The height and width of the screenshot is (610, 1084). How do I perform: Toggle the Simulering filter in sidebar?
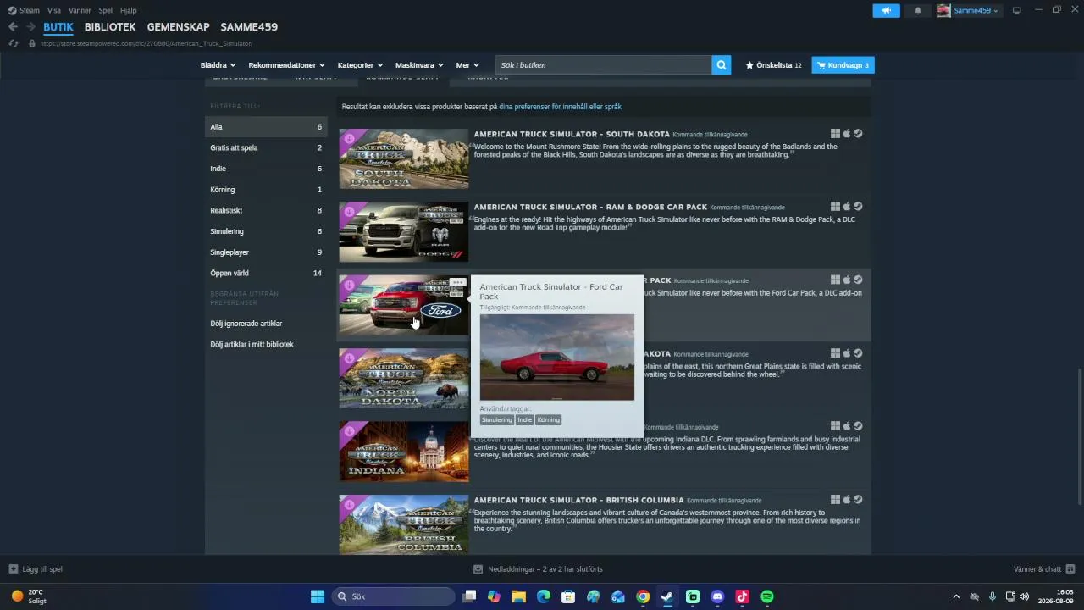click(266, 231)
